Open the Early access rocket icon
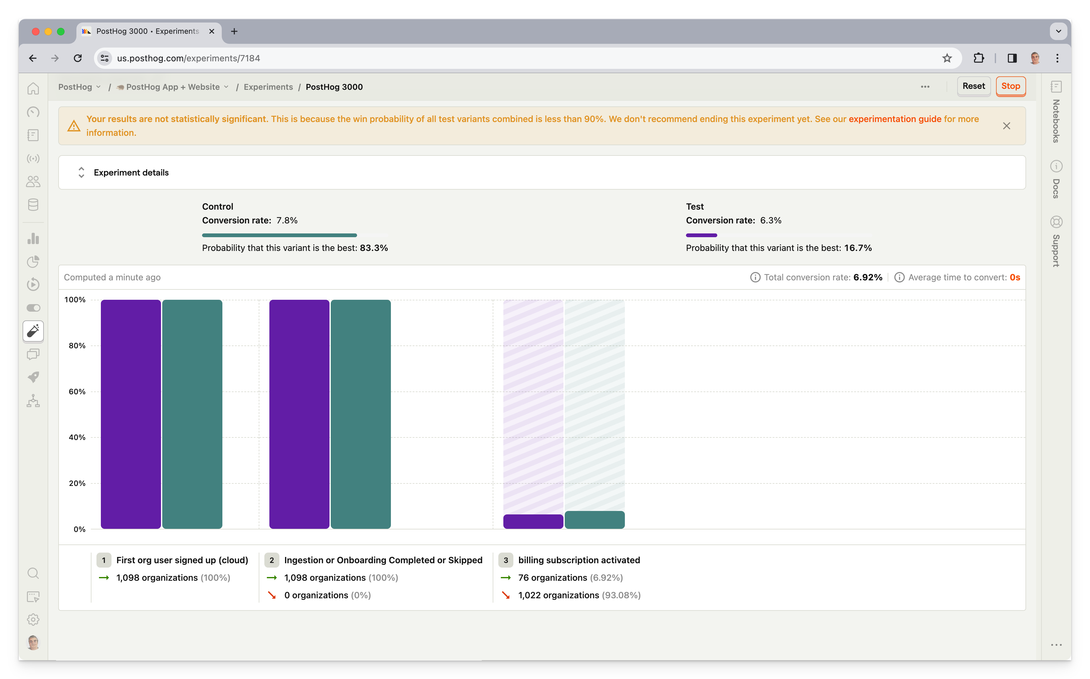Image resolution: width=1090 pixels, height=679 pixels. [x=33, y=377]
